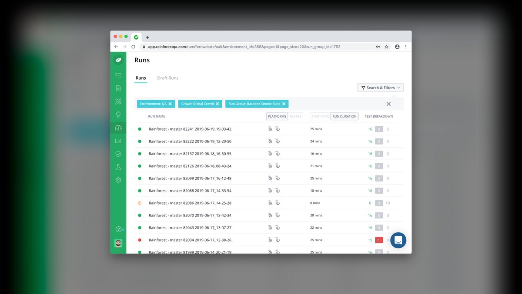Click the passed count 6 for run 82086
522x294 pixels.
(370, 203)
